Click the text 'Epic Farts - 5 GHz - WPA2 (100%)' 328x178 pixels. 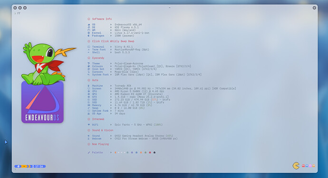coord(138,125)
